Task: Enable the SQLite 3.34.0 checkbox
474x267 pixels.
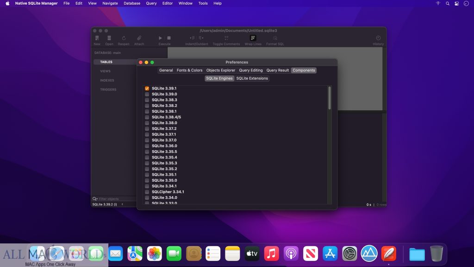Action: 147,197
